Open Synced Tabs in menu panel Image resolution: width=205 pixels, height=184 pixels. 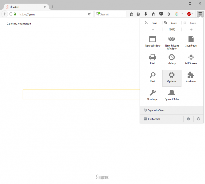pos(172,95)
